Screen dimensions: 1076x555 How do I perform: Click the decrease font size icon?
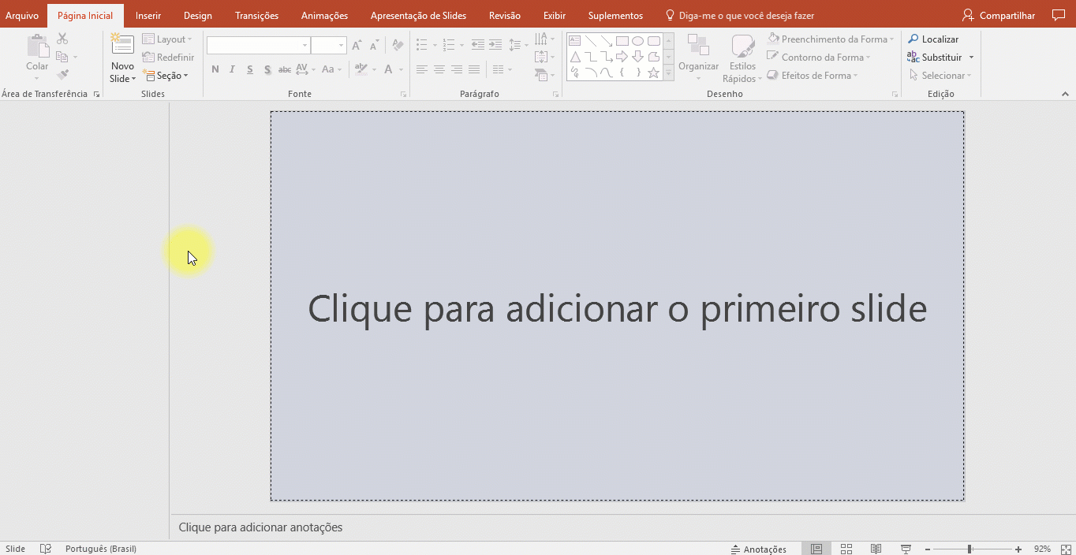pos(374,46)
